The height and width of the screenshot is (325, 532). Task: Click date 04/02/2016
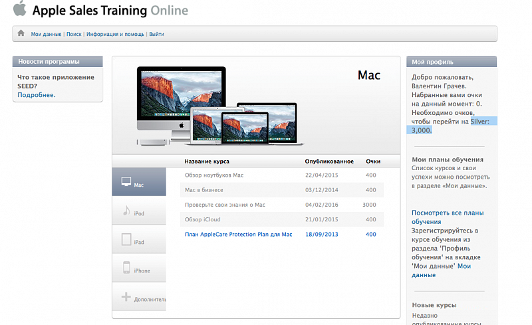pos(322,205)
